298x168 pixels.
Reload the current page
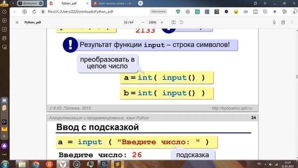pyautogui.click(x=34, y=12)
